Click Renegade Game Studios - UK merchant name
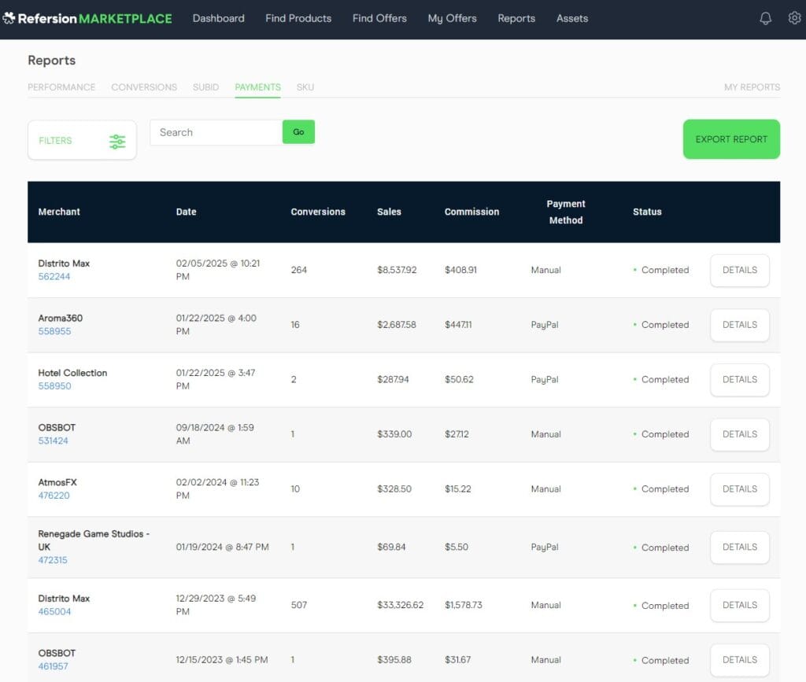Screen dimensions: 806x682 point(94,540)
